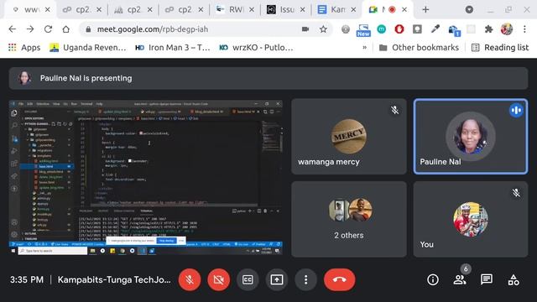Select your own You tile

(471, 219)
